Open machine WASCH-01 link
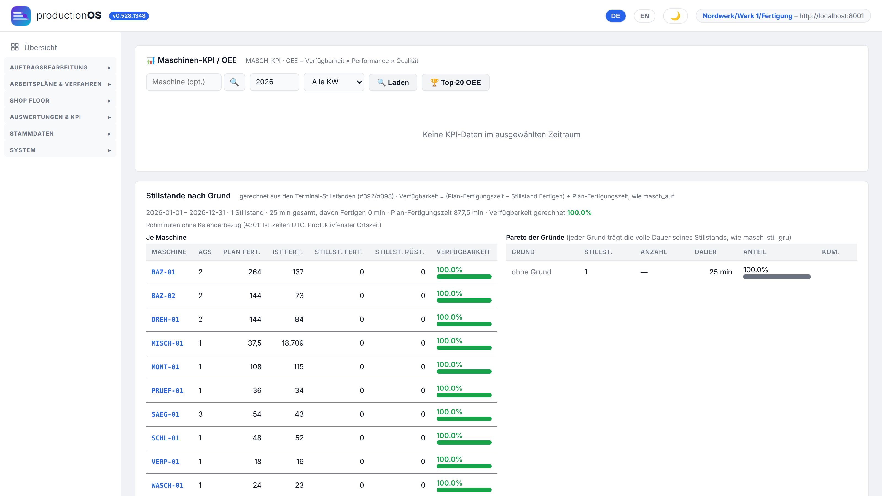 (x=167, y=485)
